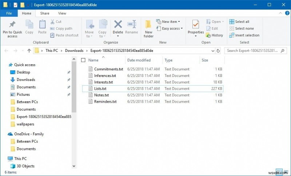Select the Lists.txt file
Screen dimensions: 291x176
pos(100,89)
